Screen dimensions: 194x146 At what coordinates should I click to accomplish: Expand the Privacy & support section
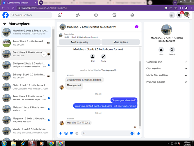(x=167, y=82)
